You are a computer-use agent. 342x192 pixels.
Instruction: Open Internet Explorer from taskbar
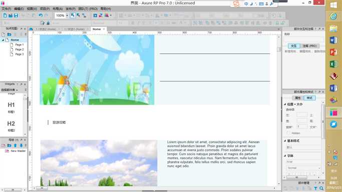(333, 16)
